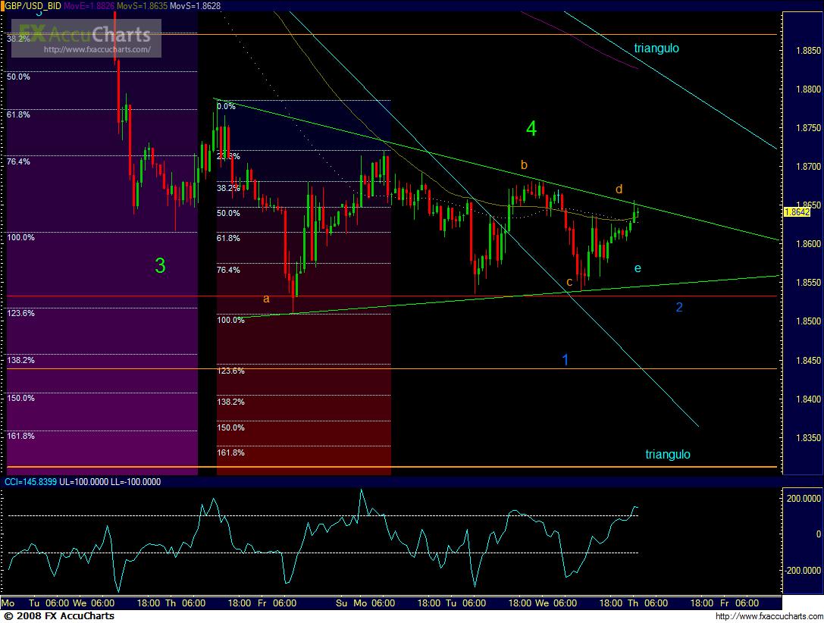The width and height of the screenshot is (824, 623).
Task: Select the orange wave 'd' label
Action: [619, 189]
